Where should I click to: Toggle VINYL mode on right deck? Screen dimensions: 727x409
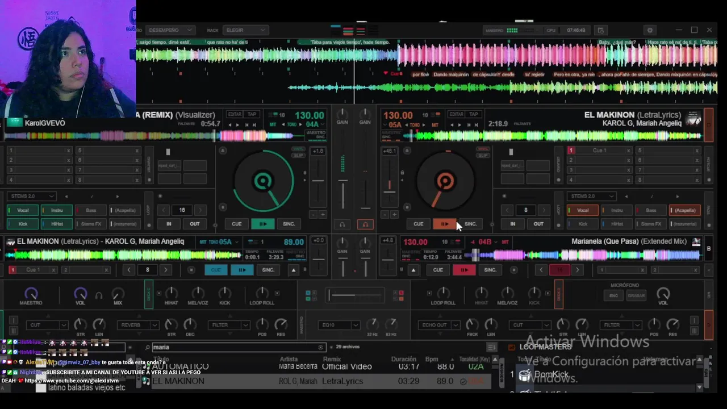[x=483, y=149]
